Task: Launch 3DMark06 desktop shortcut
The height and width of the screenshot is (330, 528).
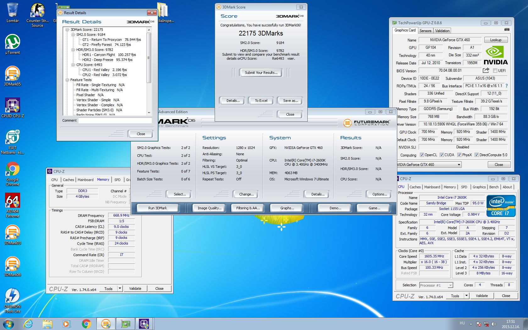Action: (x=12, y=267)
